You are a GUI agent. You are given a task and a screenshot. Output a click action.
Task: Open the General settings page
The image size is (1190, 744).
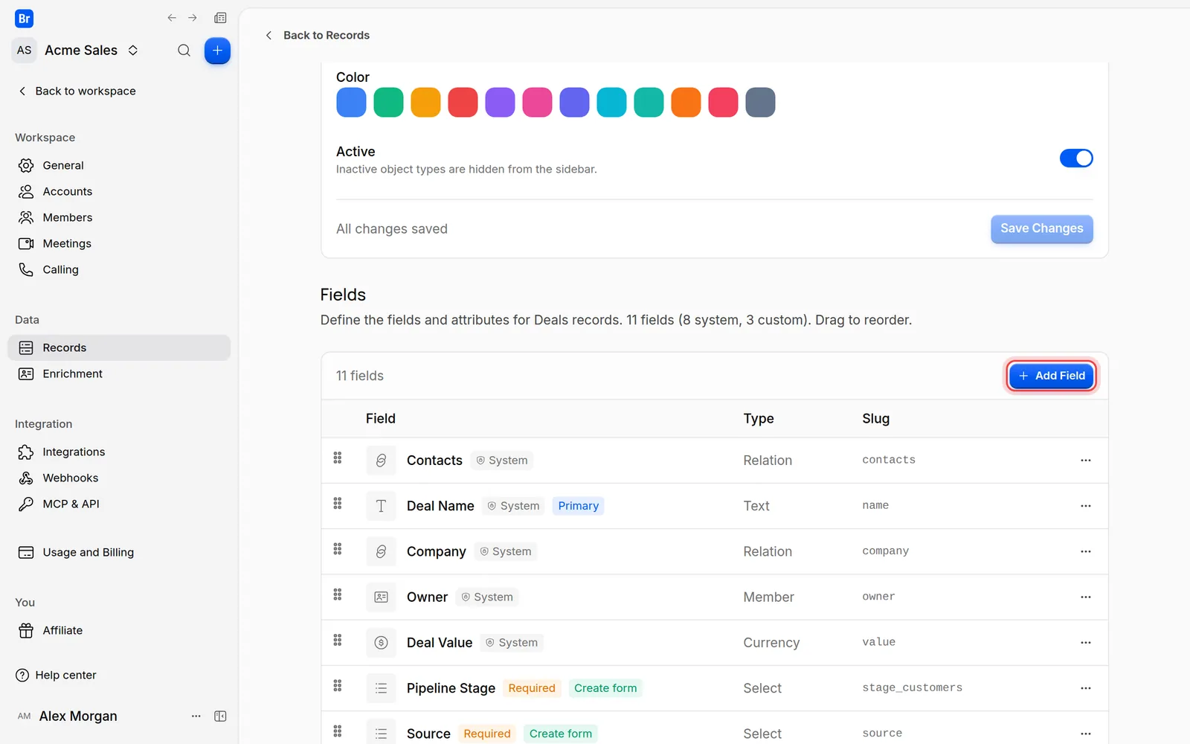pyautogui.click(x=119, y=165)
